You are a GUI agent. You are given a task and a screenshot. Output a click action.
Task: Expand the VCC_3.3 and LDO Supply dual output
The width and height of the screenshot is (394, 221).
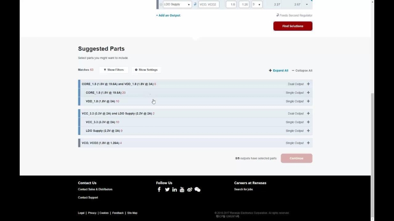308,113
